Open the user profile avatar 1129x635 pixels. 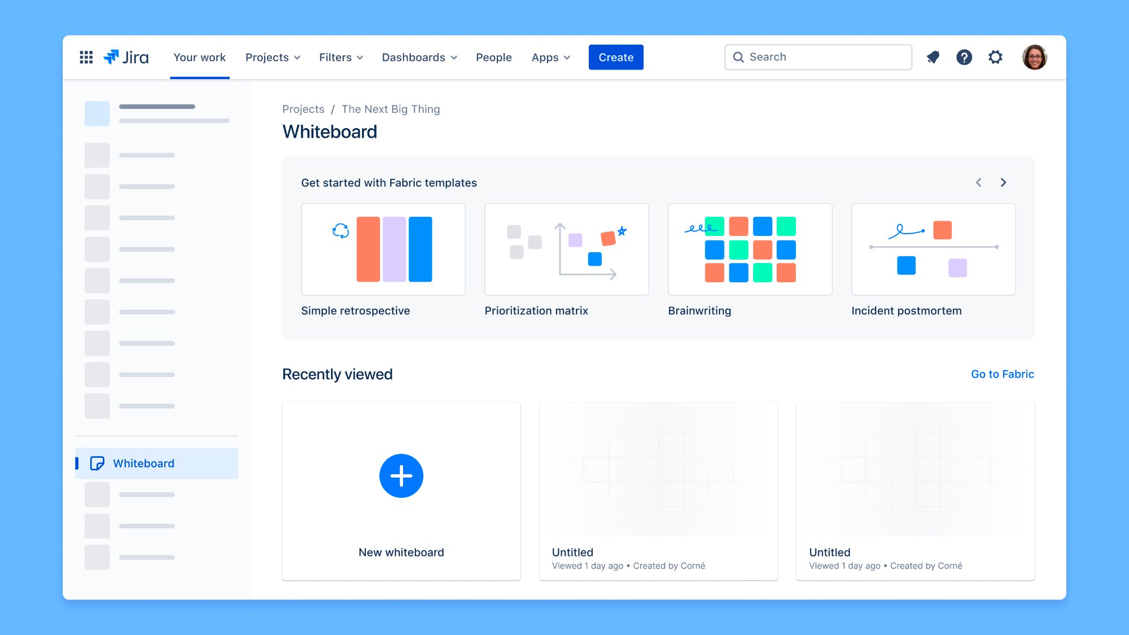coord(1035,57)
